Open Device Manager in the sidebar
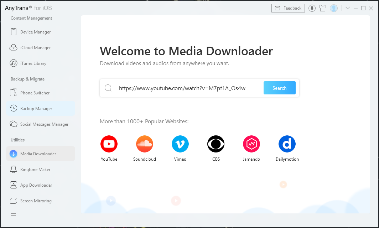379x228 pixels. tap(35, 32)
